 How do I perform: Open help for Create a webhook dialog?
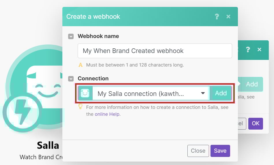217,16
